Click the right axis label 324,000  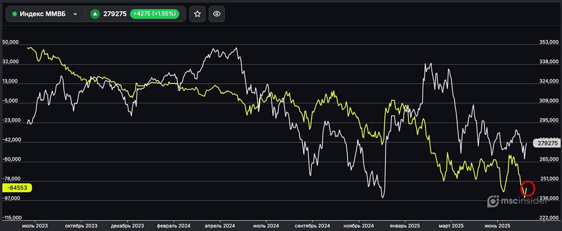pos(549,81)
